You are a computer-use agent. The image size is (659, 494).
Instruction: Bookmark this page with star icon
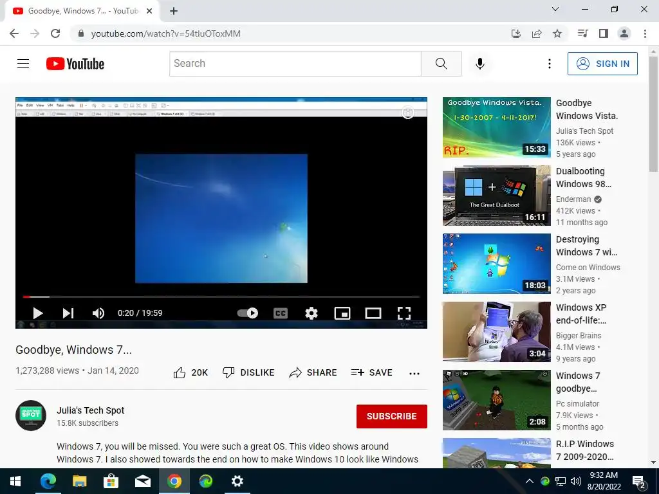pyautogui.click(x=557, y=33)
